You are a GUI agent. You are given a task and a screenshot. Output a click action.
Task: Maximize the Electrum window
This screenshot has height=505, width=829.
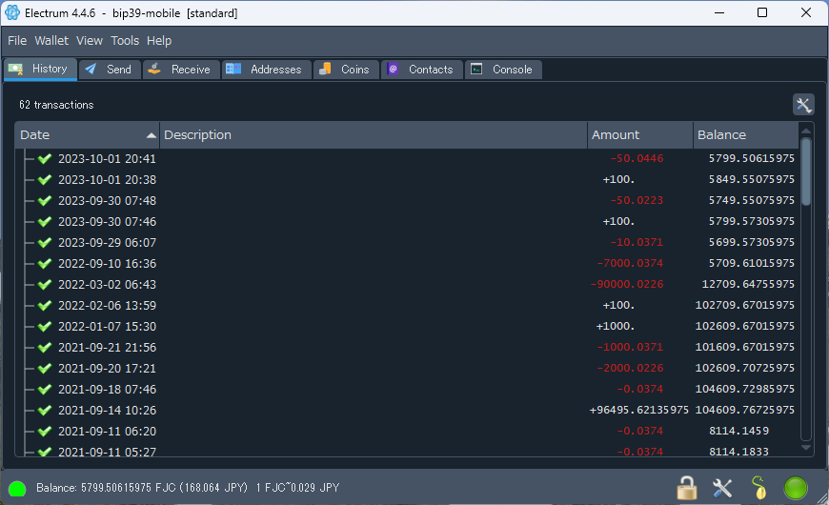pyautogui.click(x=762, y=12)
